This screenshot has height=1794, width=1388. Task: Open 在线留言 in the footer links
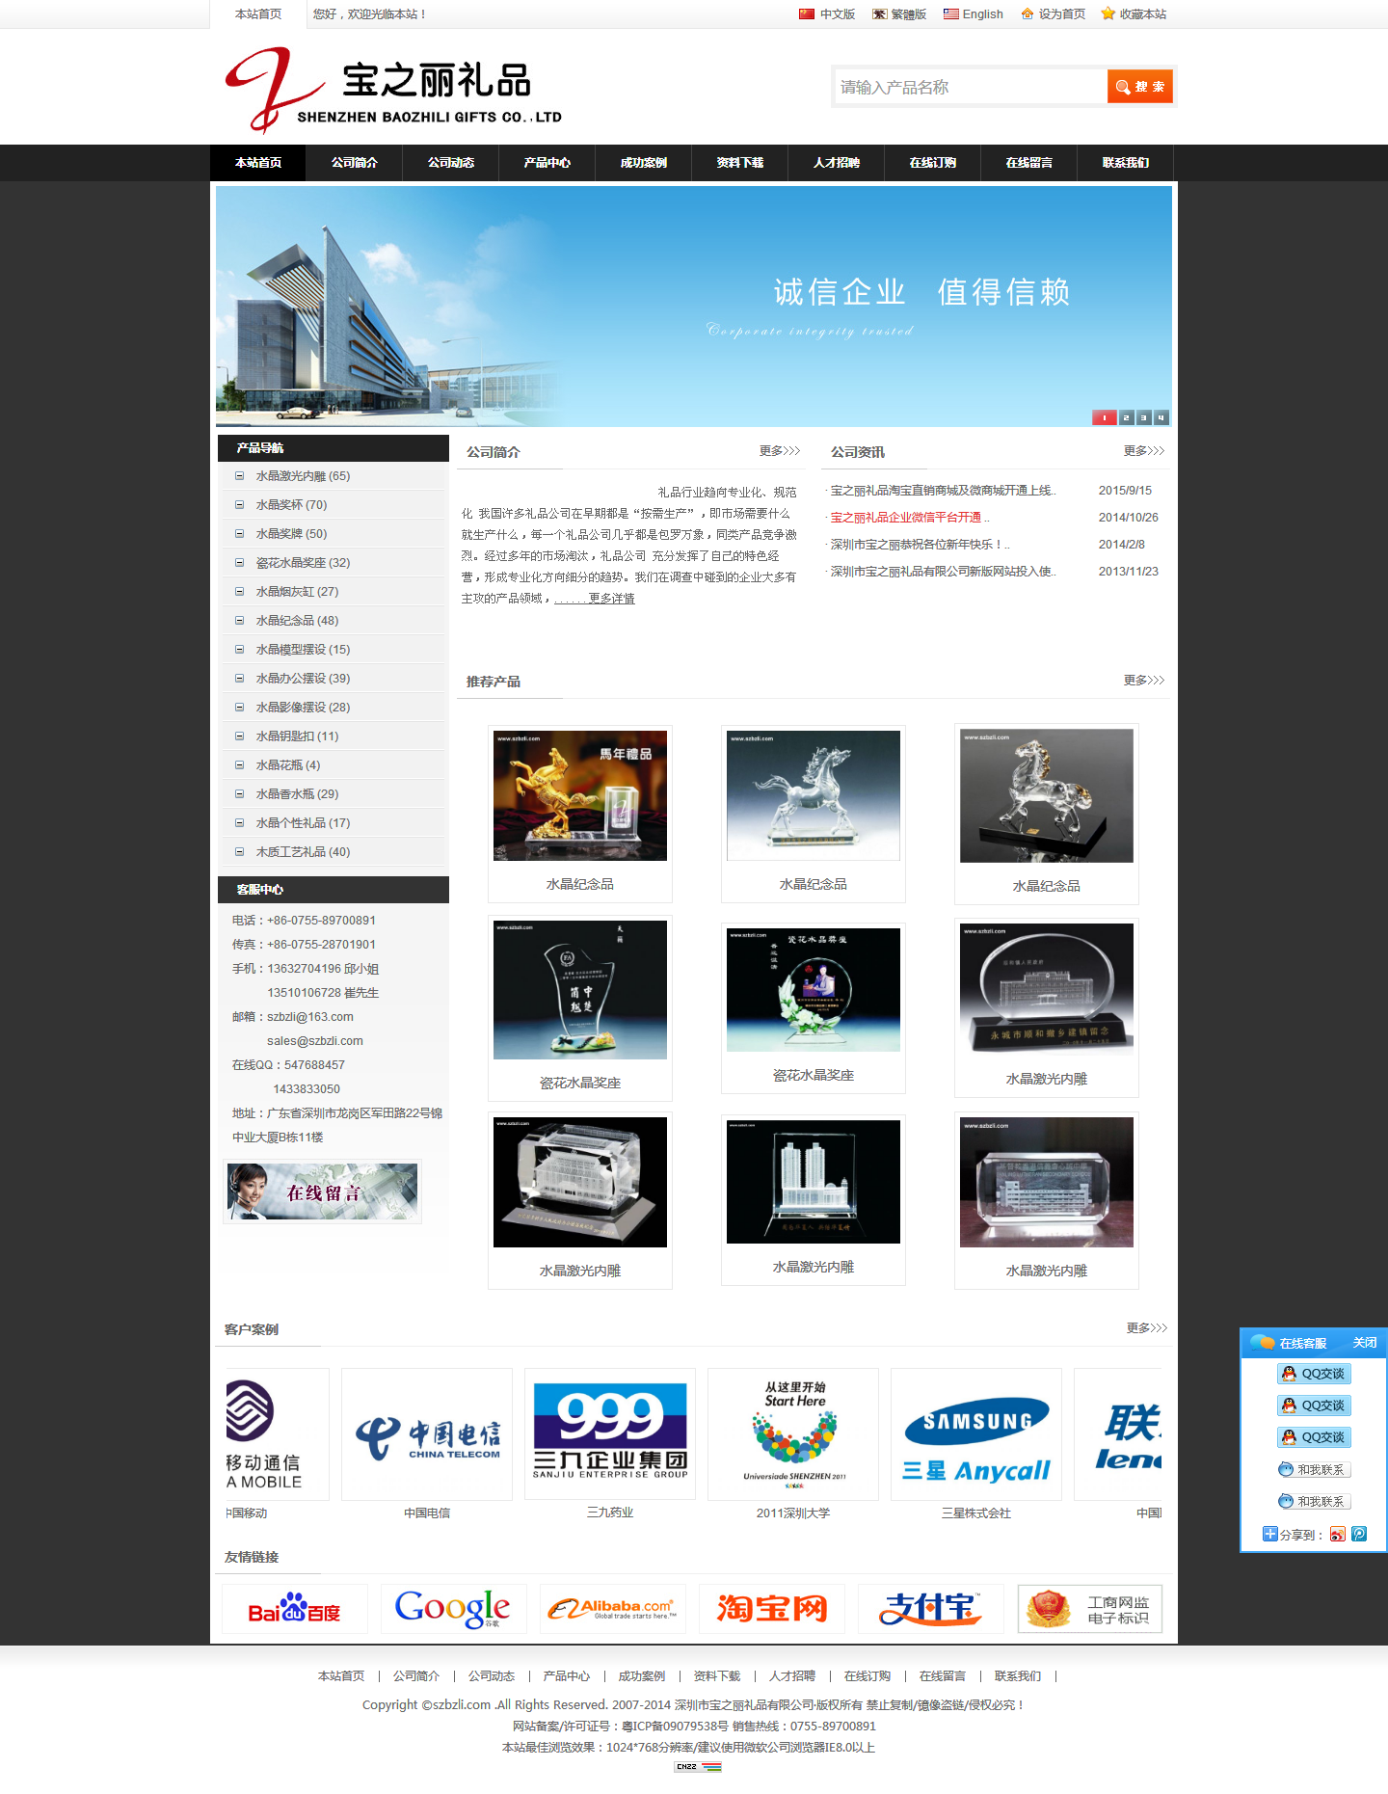[x=943, y=1676]
